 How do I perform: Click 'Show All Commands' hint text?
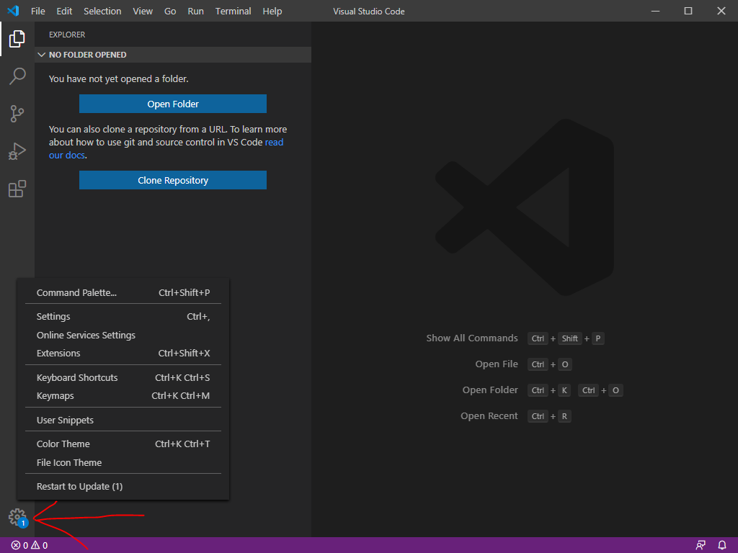472,338
